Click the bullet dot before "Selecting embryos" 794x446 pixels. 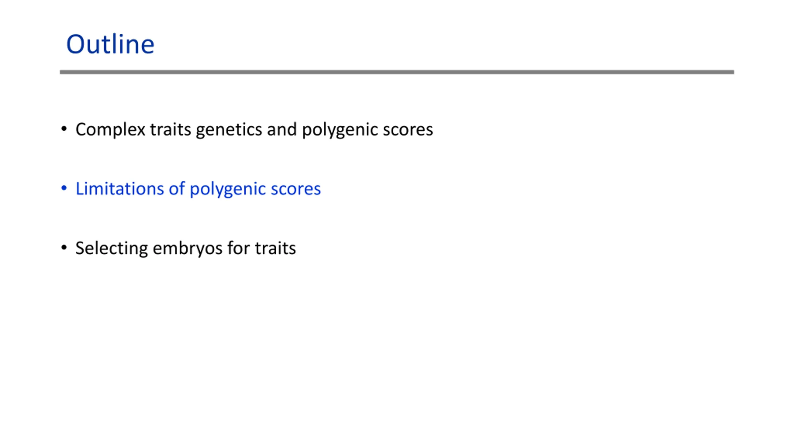(64, 247)
